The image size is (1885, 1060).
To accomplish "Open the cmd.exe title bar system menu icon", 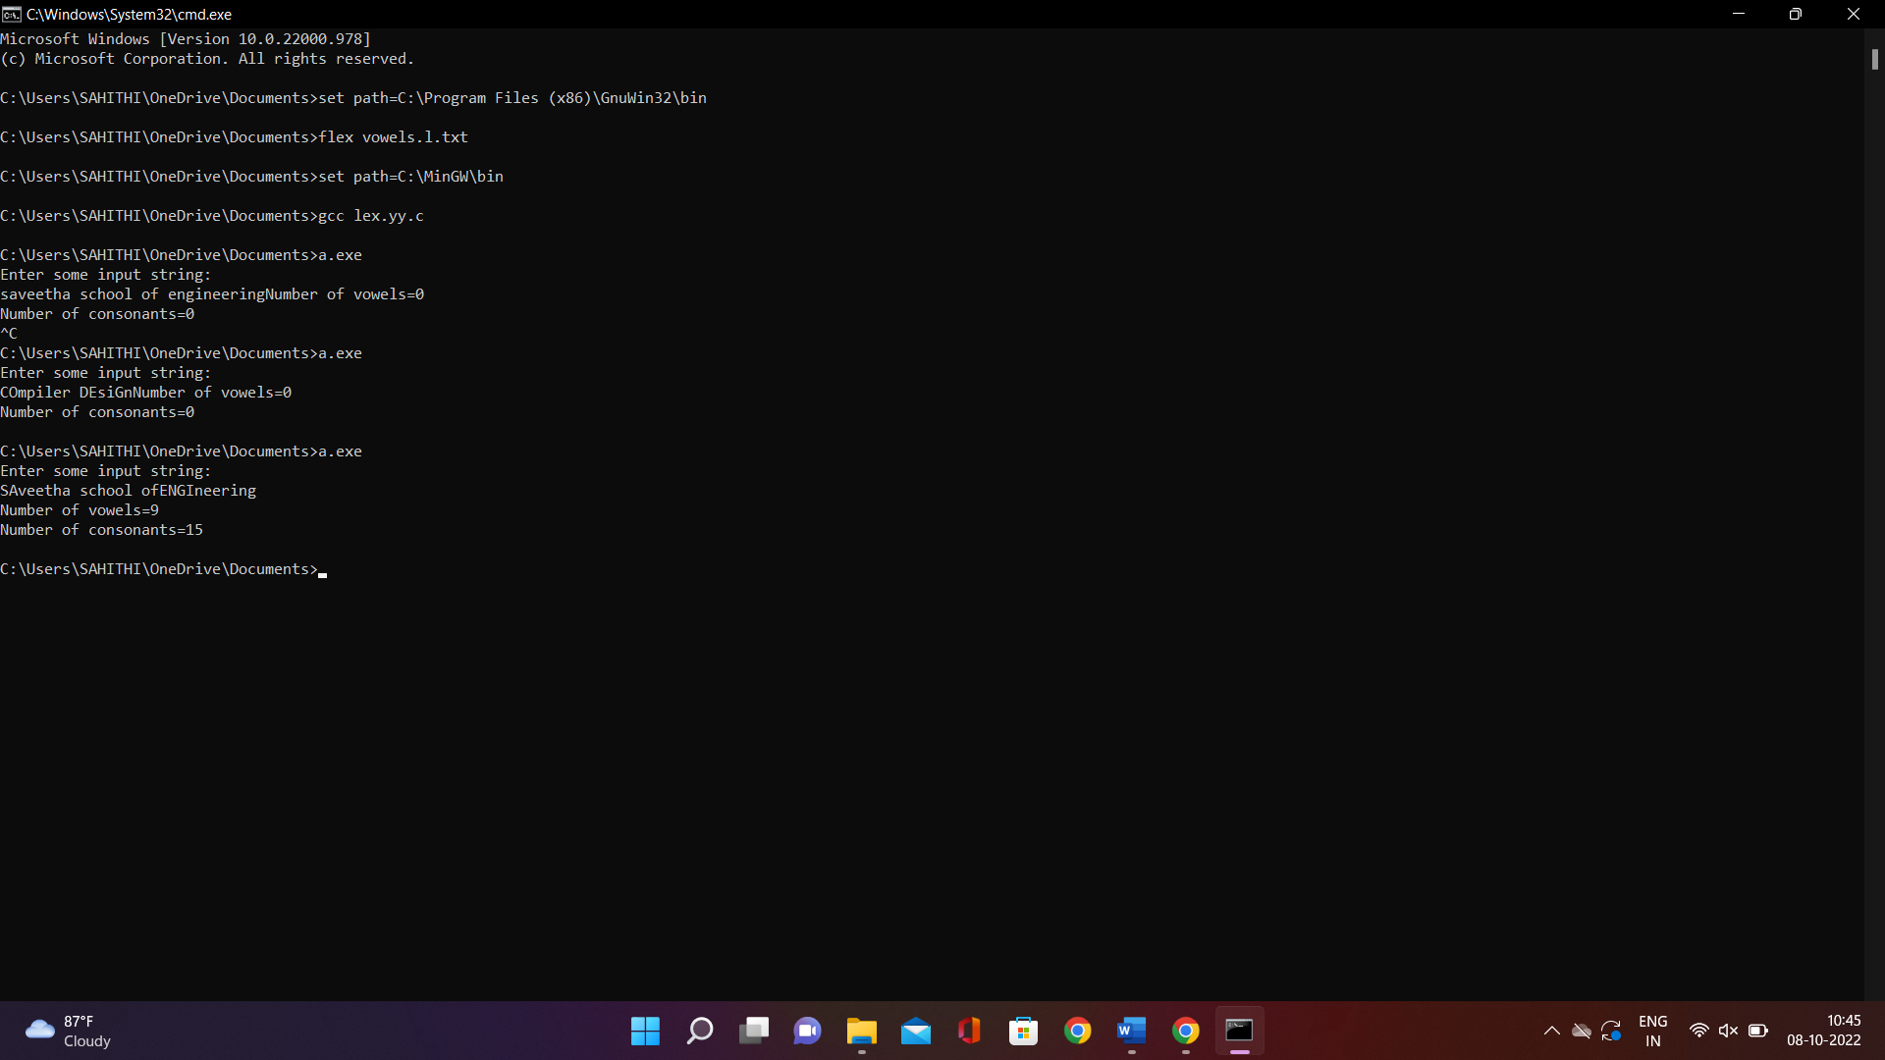I will point(11,14).
